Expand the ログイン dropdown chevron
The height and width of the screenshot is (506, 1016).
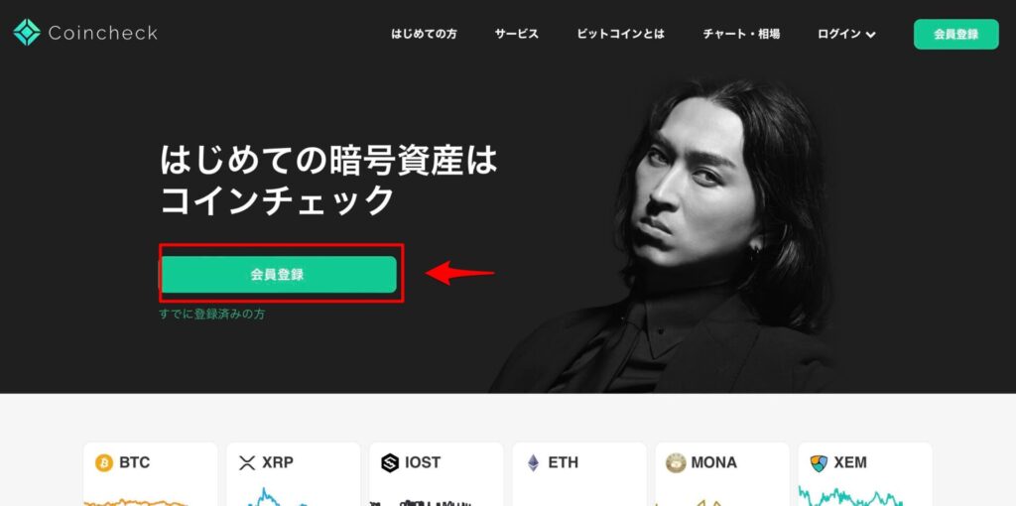[870, 35]
